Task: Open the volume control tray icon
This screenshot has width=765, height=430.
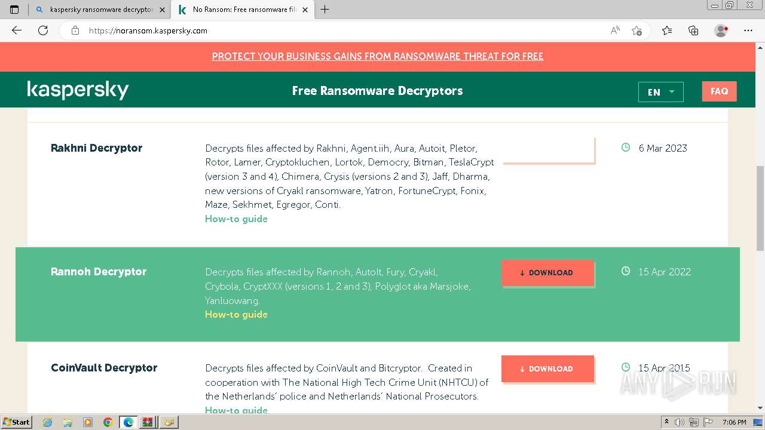Action: [x=681, y=422]
